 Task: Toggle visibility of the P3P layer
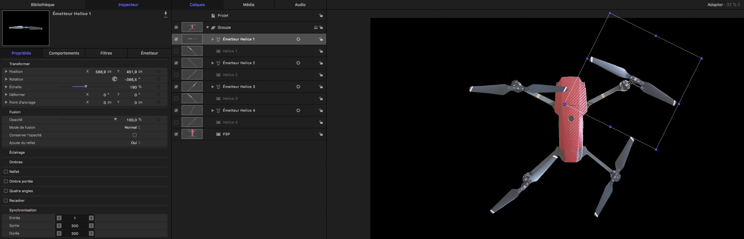[176, 134]
